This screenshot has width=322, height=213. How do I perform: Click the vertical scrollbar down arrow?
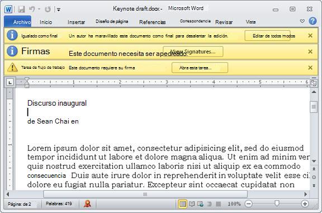coord(314,161)
